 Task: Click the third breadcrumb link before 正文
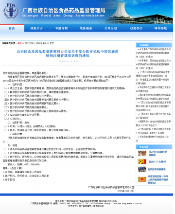[41, 43]
